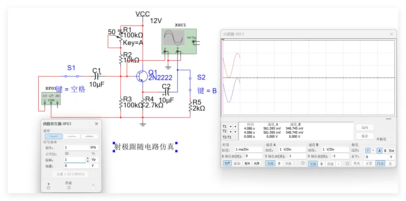This screenshot has width=406, height=201.
Task: Set trigger source to channel B
Action: click(385, 151)
